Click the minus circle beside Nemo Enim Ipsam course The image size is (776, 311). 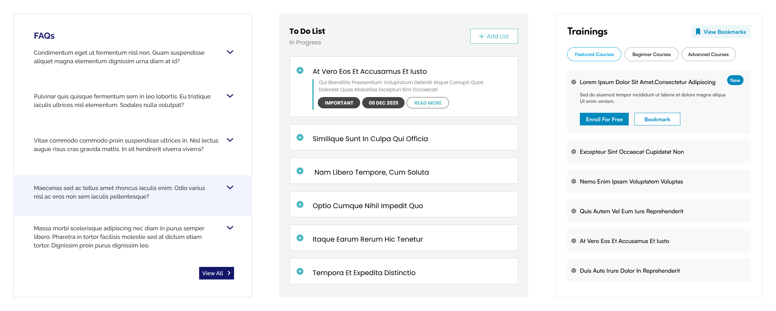click(x=574, y=181)
